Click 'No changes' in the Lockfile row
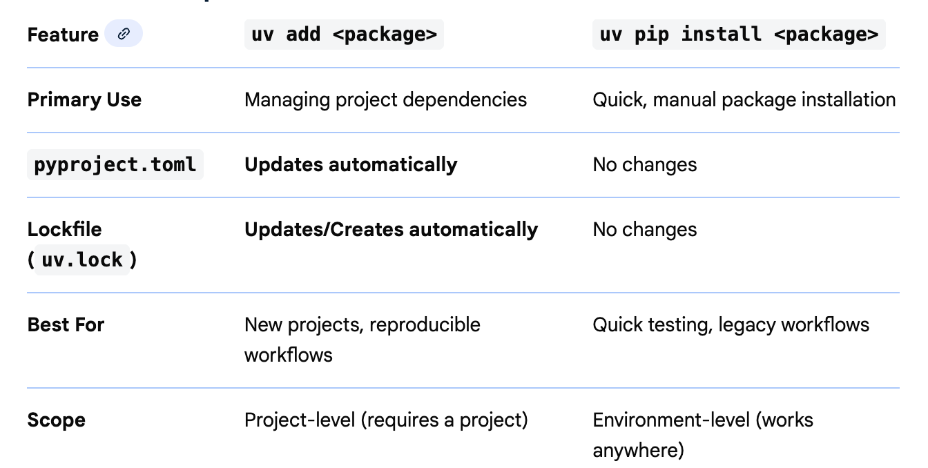 click(644, 229)
